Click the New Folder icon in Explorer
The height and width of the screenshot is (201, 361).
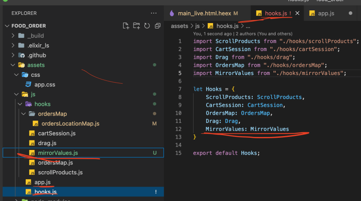click(x=136, y=26)
